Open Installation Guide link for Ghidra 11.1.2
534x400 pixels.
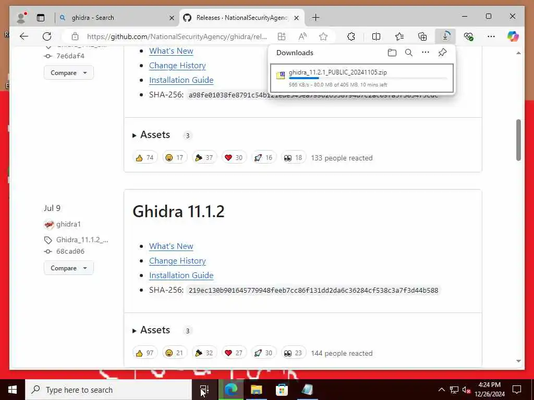(x=181, y=276)
